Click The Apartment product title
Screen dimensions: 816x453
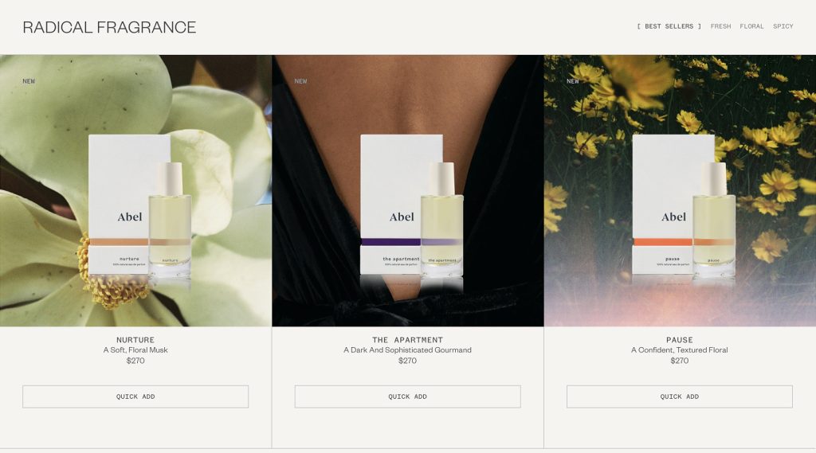click(407, 340)
